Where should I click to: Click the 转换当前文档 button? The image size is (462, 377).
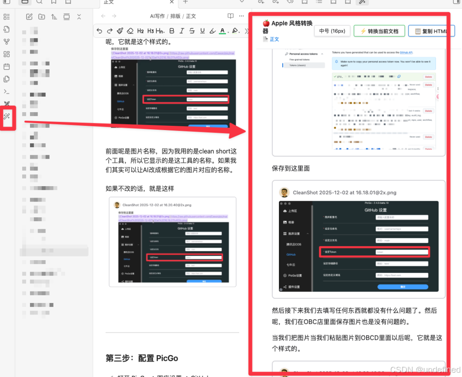coord(379,31)
